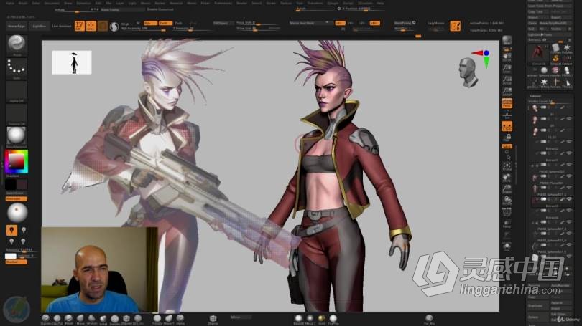This screenshot has width=582, height=326.
Task: Open the Preferences menu
Action: pos(223,3)
